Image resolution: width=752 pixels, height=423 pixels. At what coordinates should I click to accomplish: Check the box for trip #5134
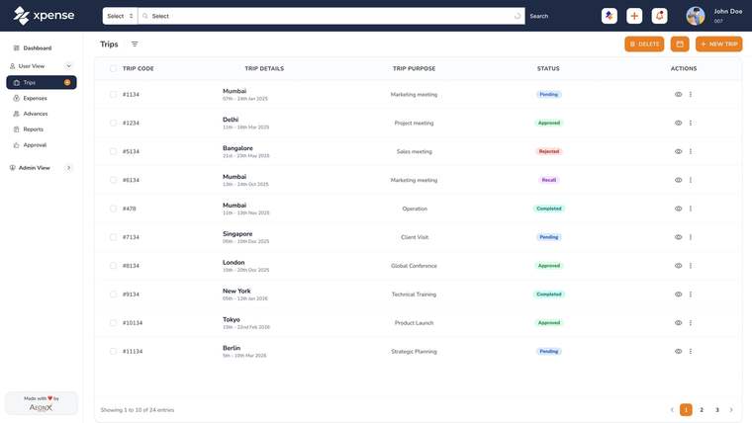coord(113,151)
